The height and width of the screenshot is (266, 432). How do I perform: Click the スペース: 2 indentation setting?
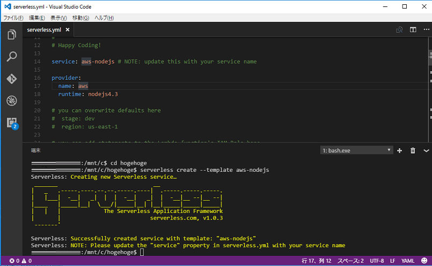pos(350,261)
